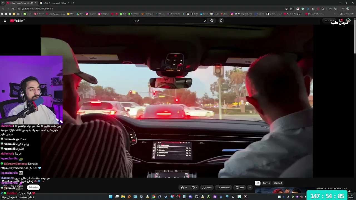Open Discord from the taskbar

pos(190,197)
